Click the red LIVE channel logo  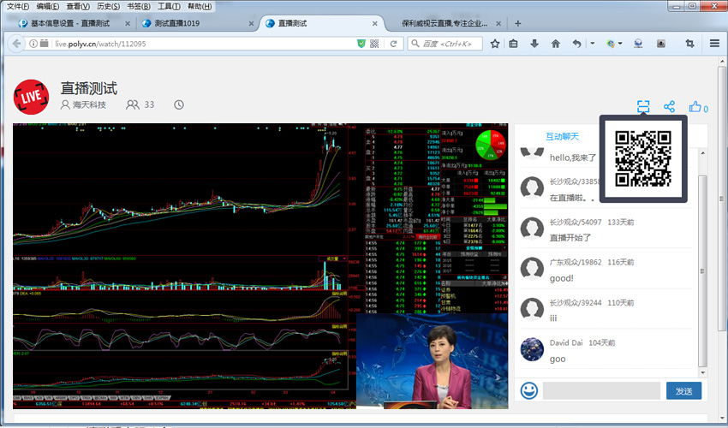point(32,96)
